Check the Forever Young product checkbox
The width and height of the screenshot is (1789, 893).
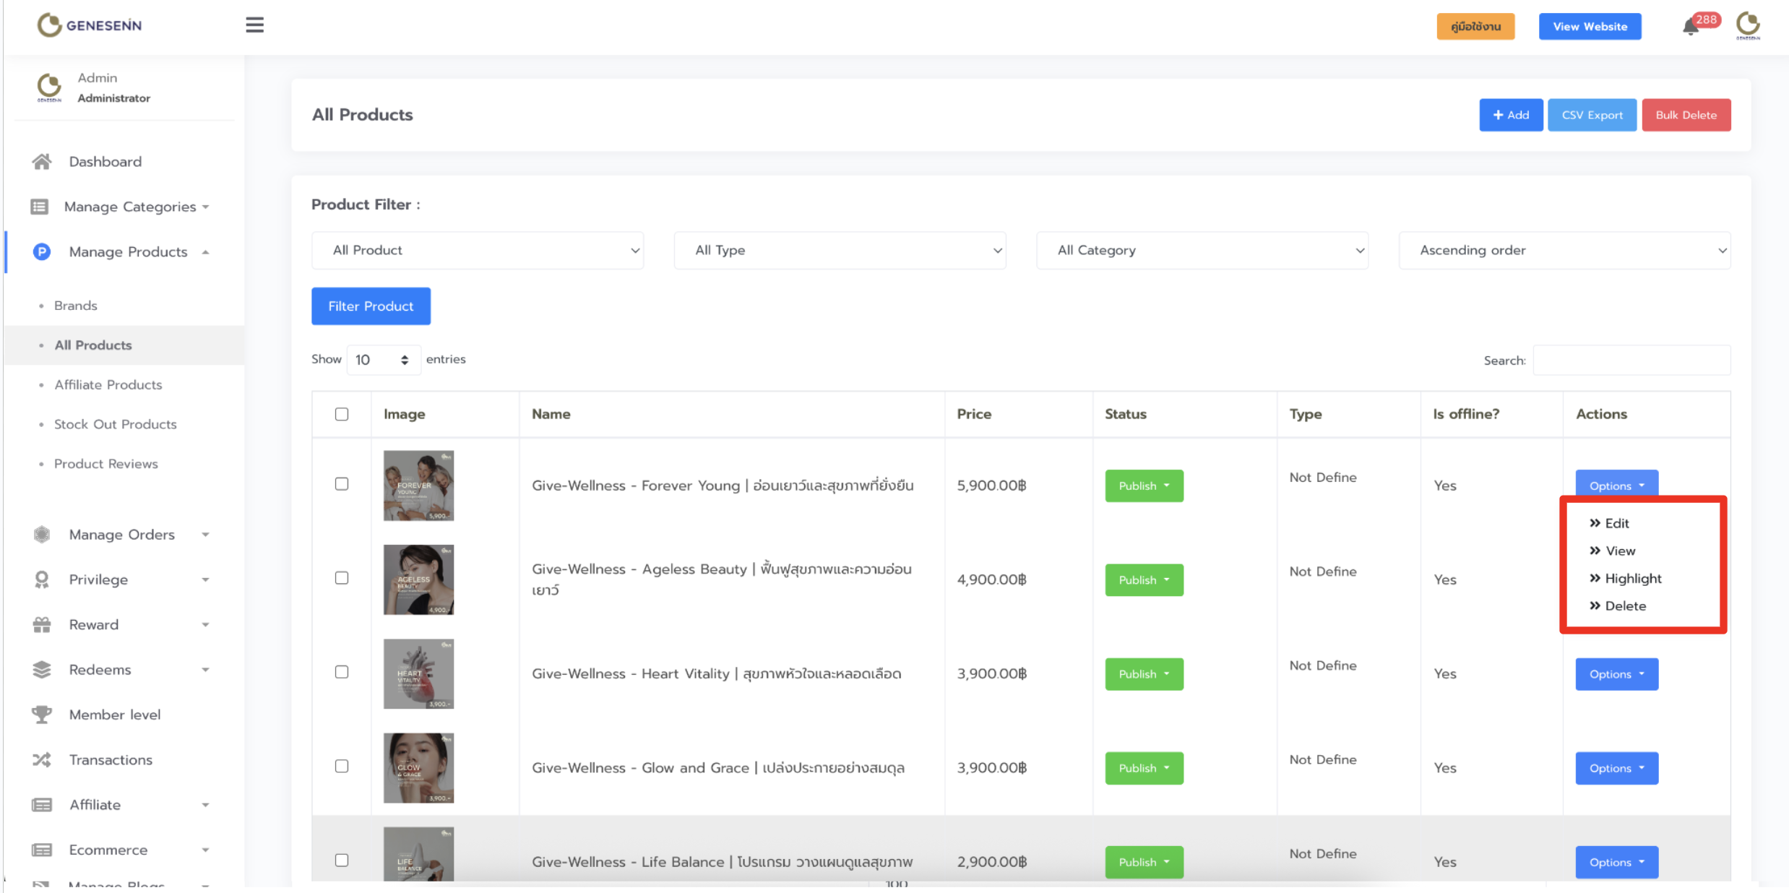coord(342,484)
